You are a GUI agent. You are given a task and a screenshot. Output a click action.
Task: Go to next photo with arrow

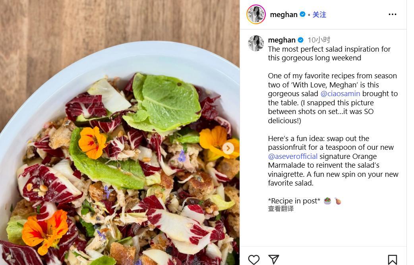pyautogui.click(x=228, y=148)
